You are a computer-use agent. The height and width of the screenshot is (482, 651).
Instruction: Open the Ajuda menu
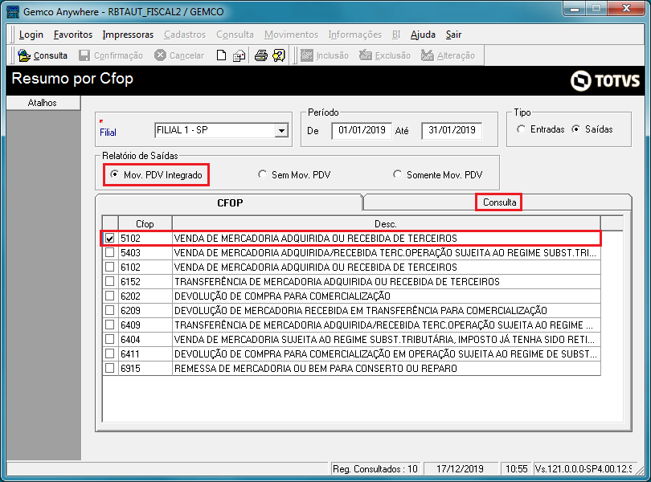point(423,35)
